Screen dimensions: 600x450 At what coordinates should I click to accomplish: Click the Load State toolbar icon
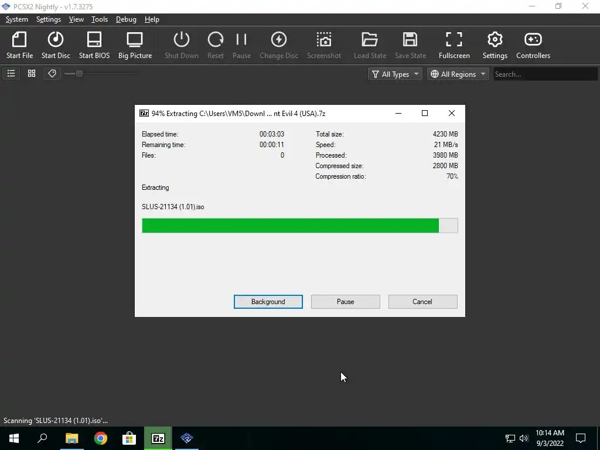(370, 45)
